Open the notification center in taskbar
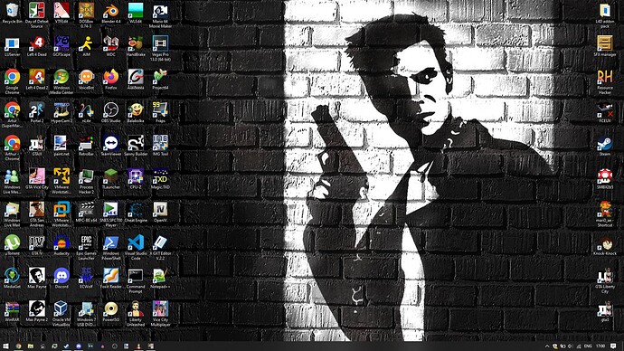Viewport: 624px width, 351px height. tap(613, 346)
